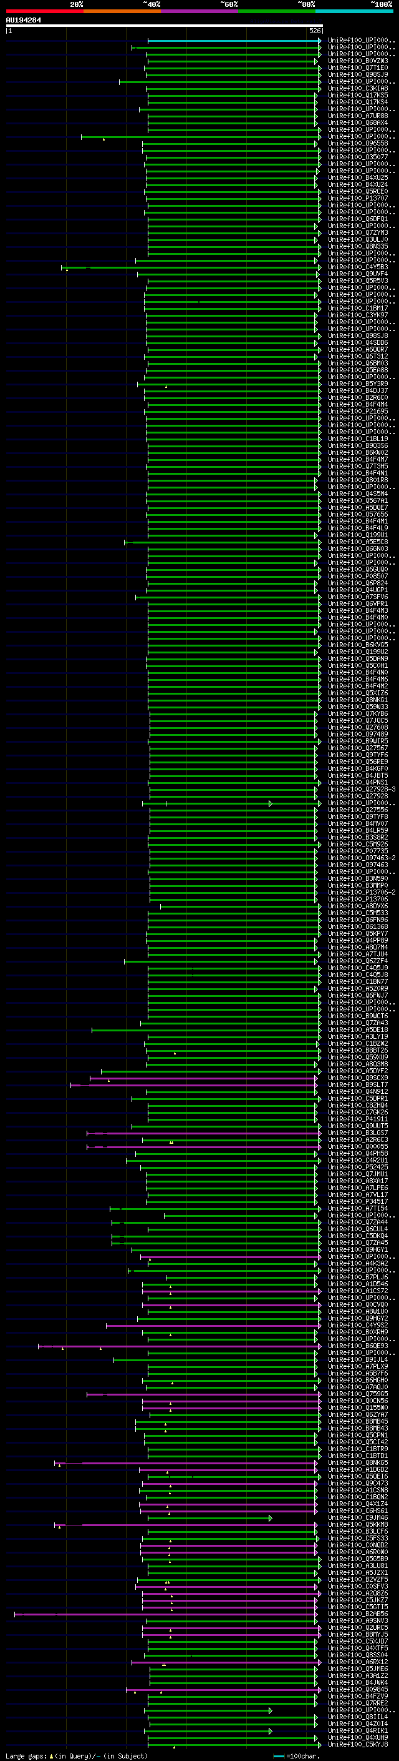Click the UniRef100_C5M926 entry
The image size is (399, 1761).
[x=358, y=845]
